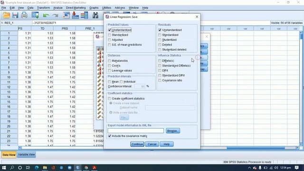
Task: Open the notification center icon
Action: (x=296, y=168)
